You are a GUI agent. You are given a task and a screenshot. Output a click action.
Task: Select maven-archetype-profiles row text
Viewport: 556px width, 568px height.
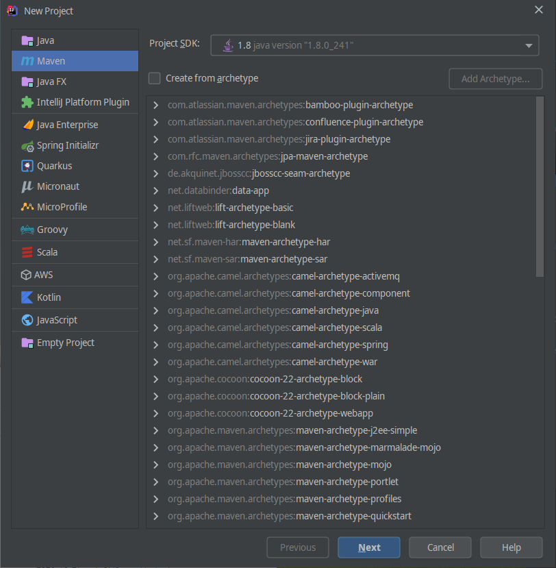[284, 499]
